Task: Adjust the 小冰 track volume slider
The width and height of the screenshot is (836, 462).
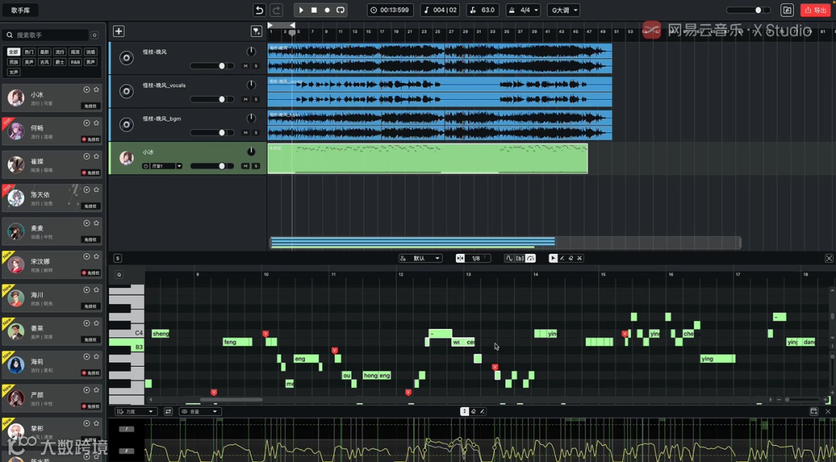Action: pos(211,166)
